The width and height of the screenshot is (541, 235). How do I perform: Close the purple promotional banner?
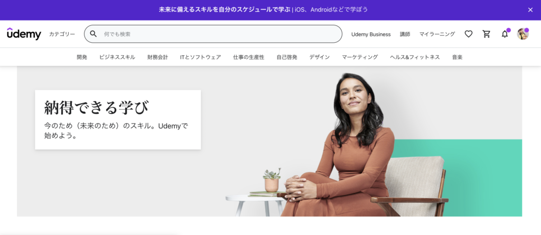[x=530, y=10]
